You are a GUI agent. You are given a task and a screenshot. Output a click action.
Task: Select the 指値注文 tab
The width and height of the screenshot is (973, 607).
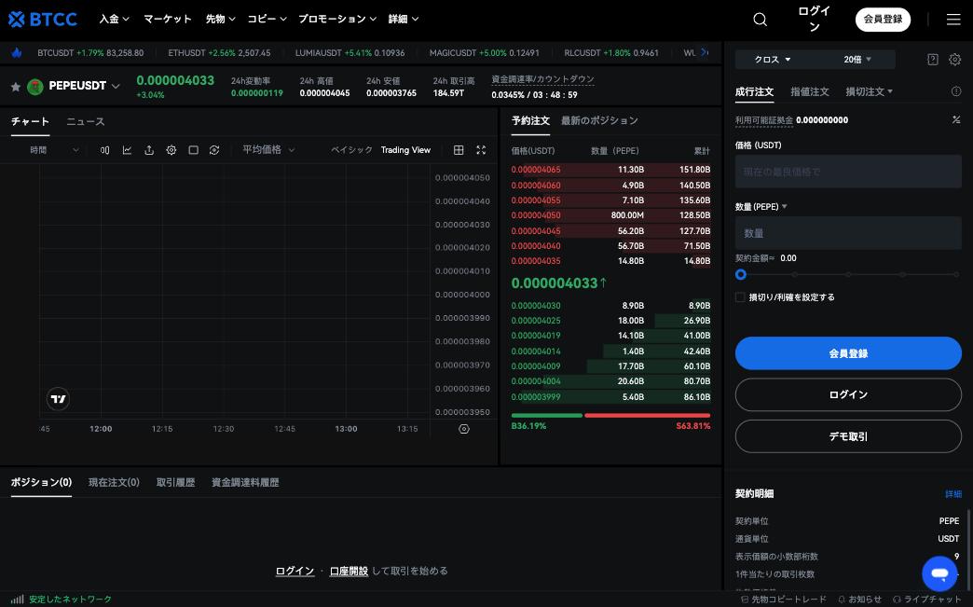point(810,92)
